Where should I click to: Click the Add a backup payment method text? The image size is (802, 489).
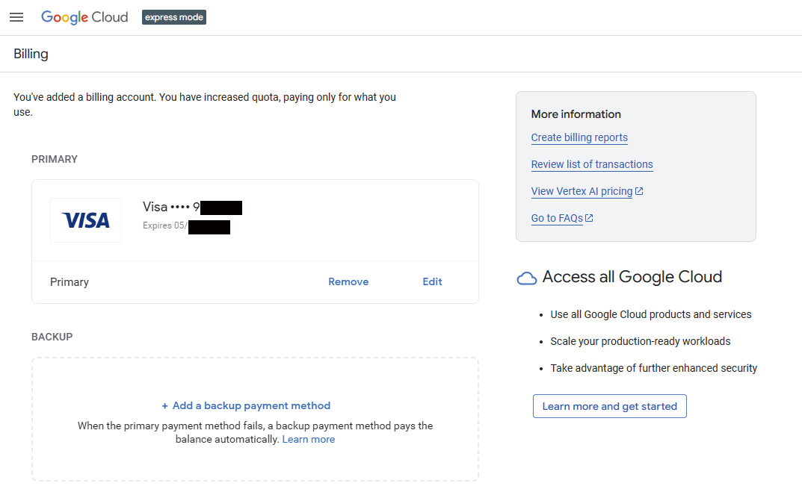coord(251,406)
